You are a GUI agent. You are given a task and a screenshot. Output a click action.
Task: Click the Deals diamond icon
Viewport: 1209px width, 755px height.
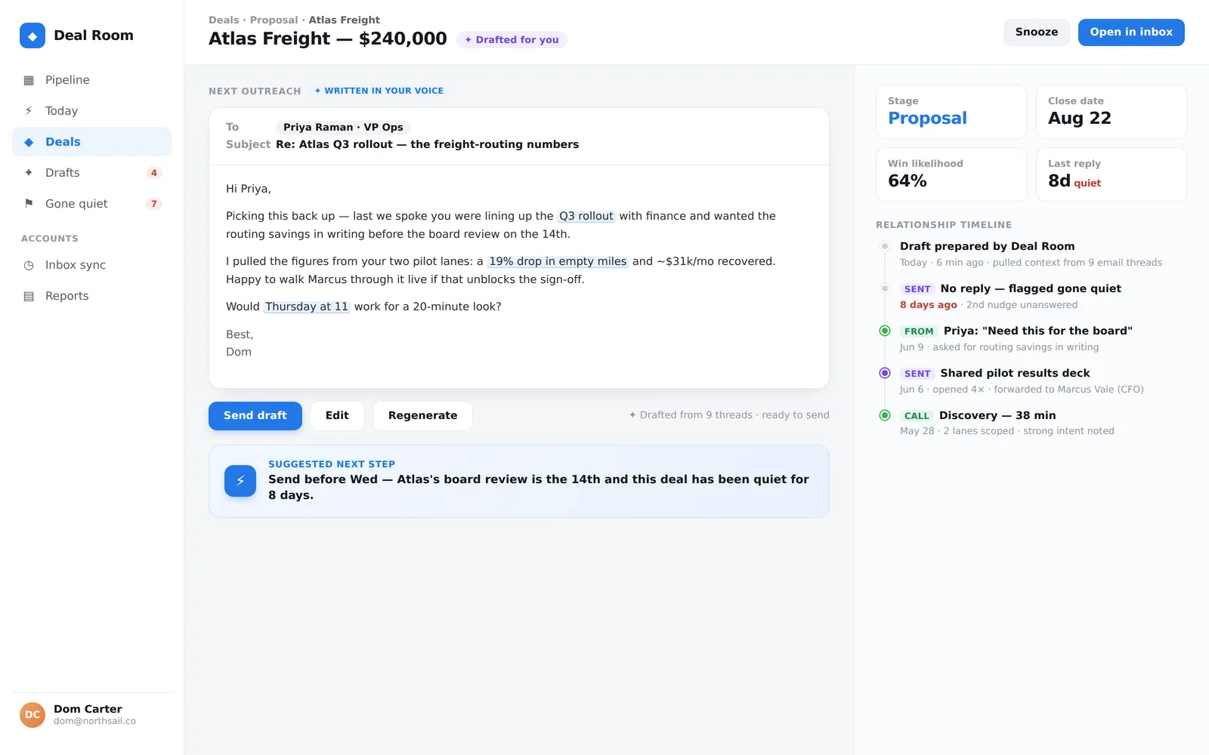click(29, 142)
